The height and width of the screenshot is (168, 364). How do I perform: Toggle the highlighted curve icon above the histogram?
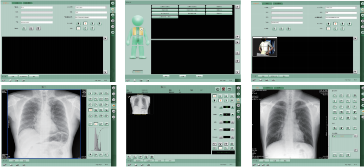[96, 124]
